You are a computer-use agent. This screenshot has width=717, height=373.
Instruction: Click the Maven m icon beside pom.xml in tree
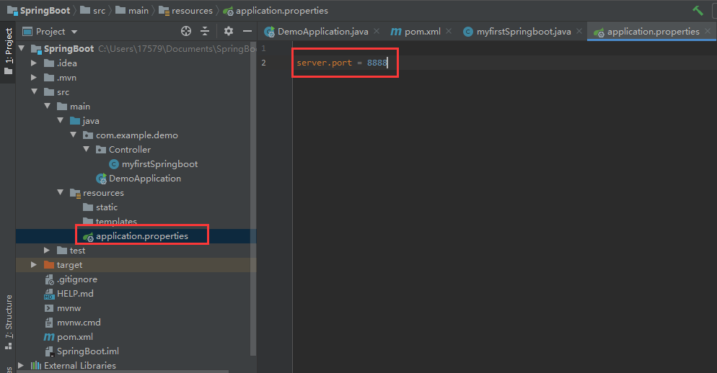(49, 337)
